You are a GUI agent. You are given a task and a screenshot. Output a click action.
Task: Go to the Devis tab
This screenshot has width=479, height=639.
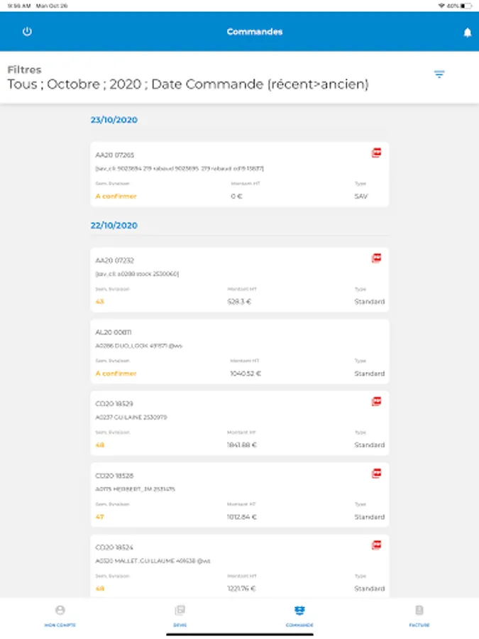tap(180, 615)
